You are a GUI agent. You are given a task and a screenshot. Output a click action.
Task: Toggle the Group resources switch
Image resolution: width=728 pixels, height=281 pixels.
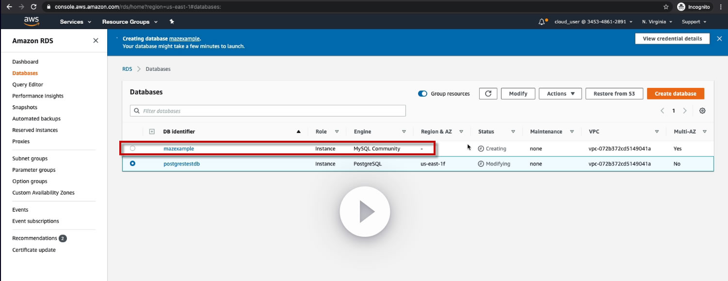pyautogui.click(x=422, y=94)
